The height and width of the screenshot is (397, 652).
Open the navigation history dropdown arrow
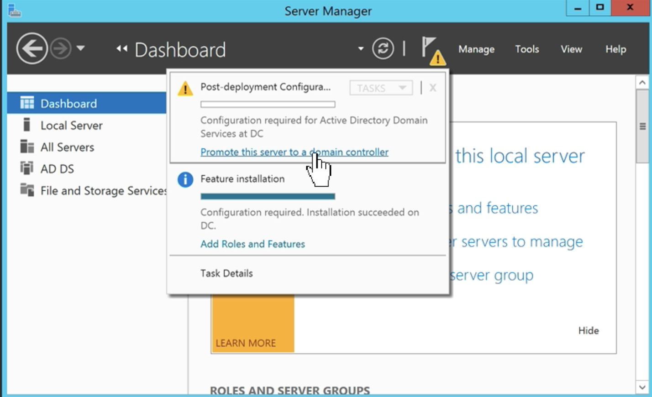(80, 48)
